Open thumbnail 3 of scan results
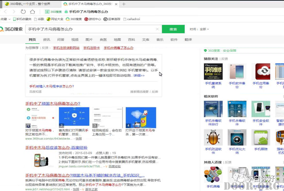Screen dimensions: 284x191 pyautogui.click(x=107, y=117)
